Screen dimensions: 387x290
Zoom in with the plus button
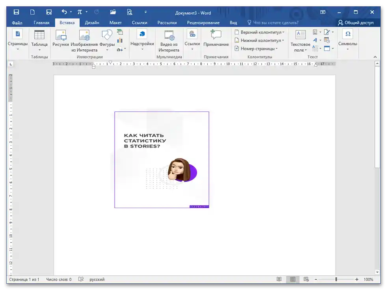(x=357, y=279)
